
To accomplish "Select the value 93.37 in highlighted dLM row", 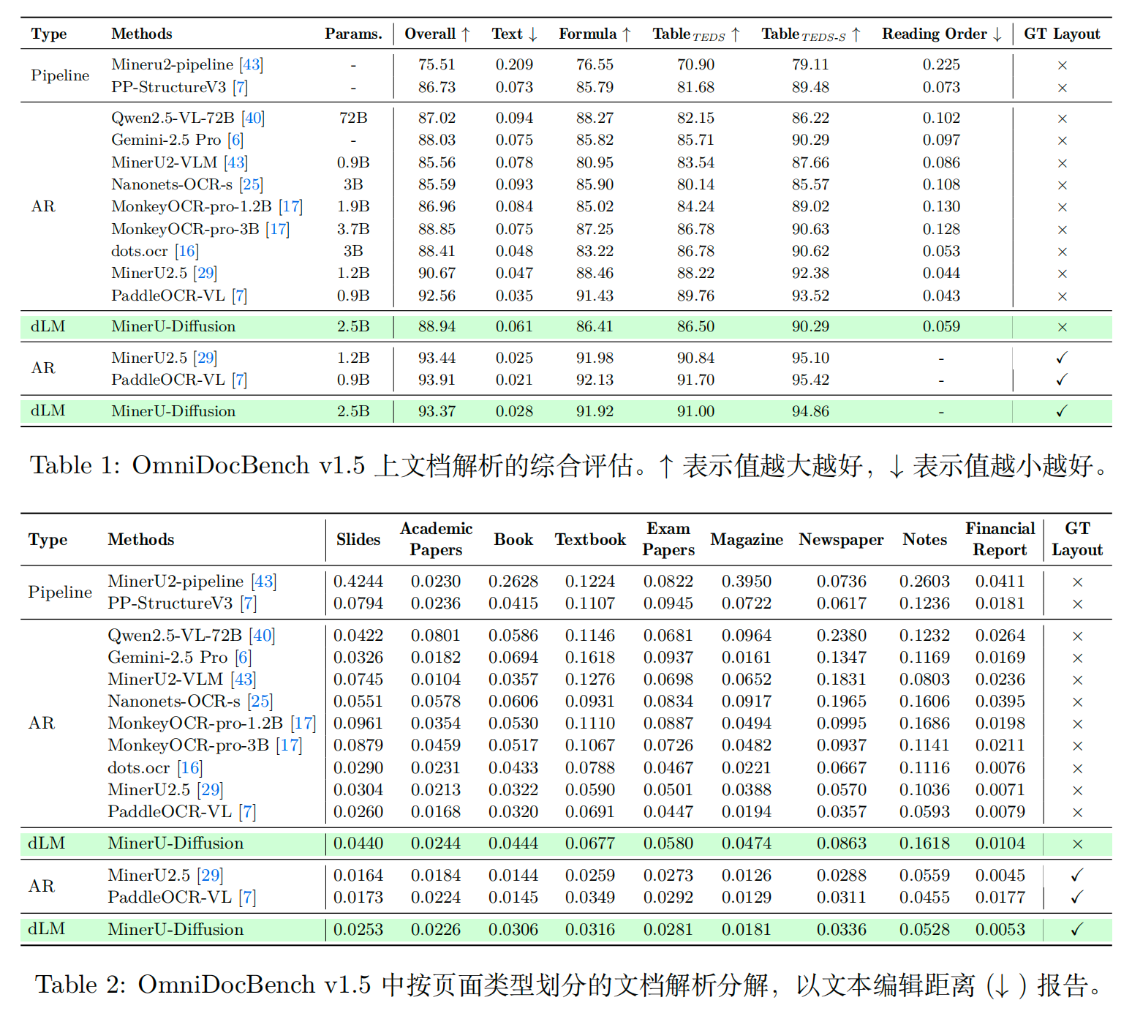I will tap(437, 411).
